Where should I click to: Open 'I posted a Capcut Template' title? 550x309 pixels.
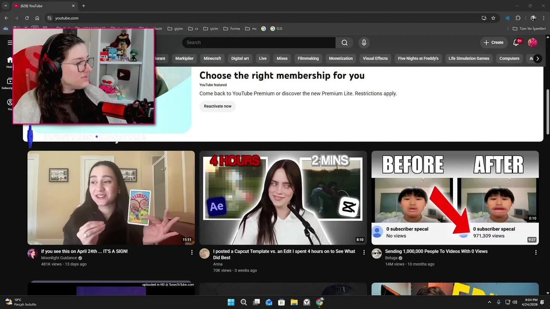[284, 254]
